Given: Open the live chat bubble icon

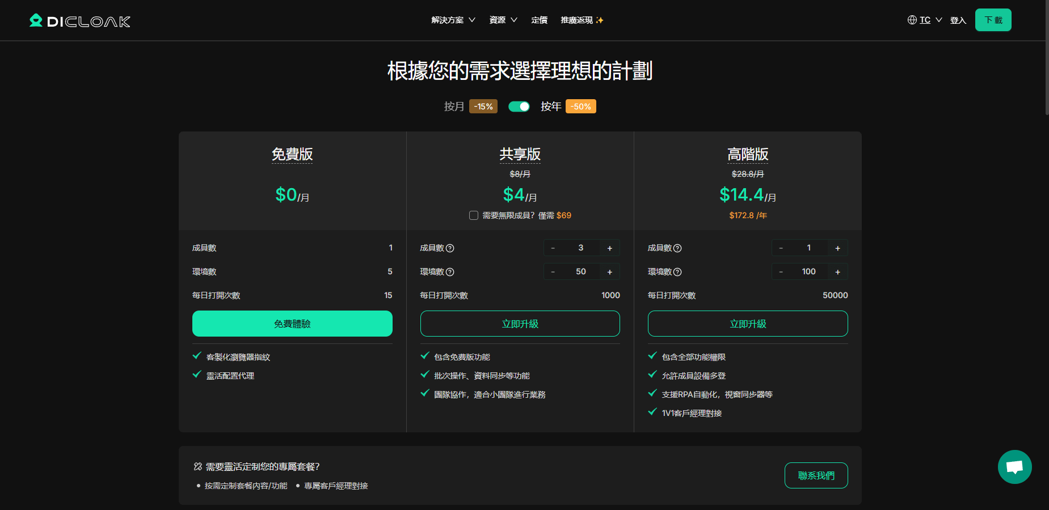Looking at the screenshot, I should (x=1014, y=467).
